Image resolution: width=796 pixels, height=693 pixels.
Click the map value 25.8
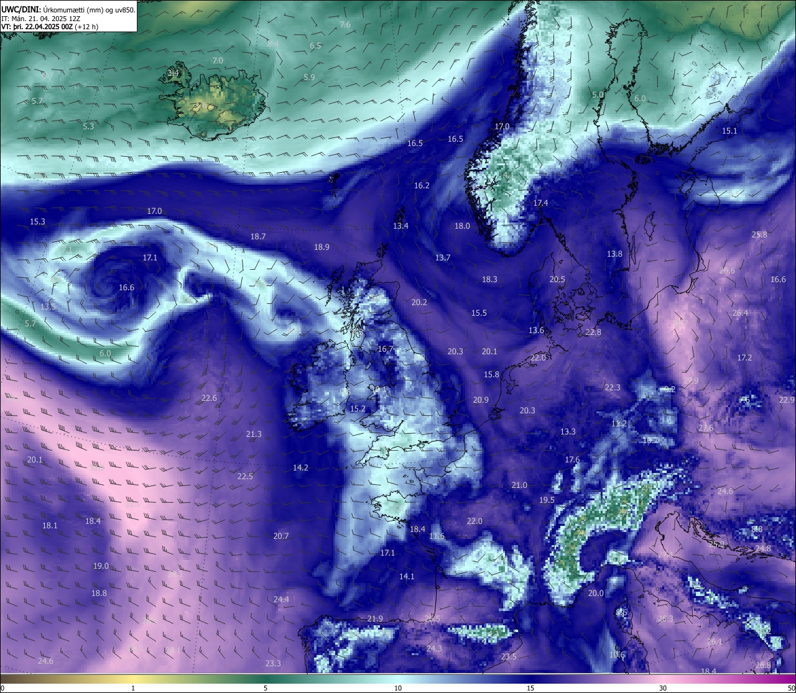pyautogui.click(x=759, y=234)
